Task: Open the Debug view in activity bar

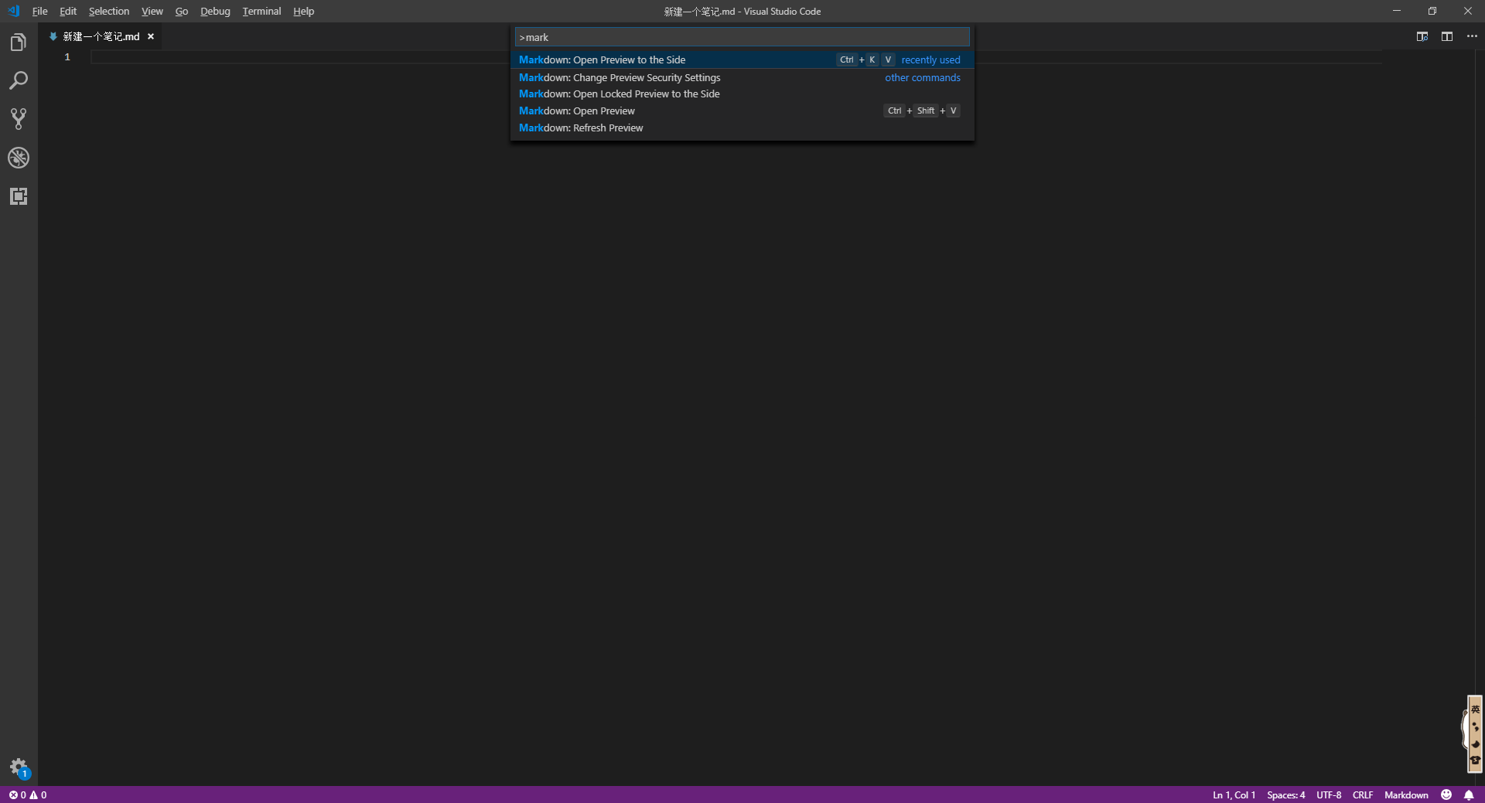Action: point(19,158)
